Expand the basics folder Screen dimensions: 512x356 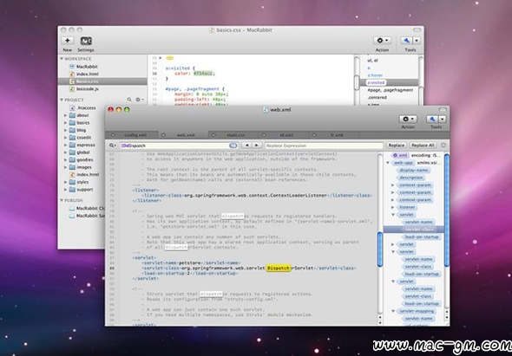click(65, 123)
